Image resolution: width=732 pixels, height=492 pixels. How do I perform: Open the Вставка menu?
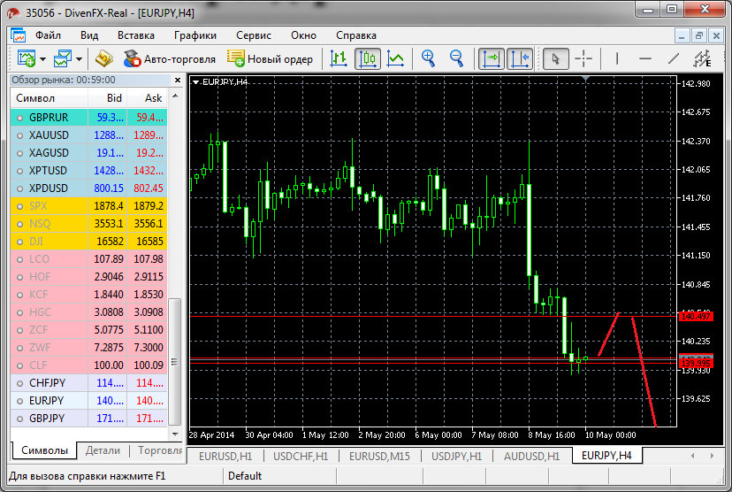click(x=136, y=35)
